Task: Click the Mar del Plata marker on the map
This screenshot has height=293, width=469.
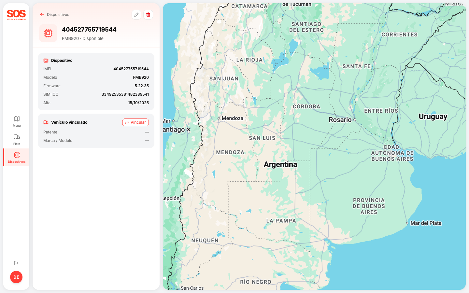Action: [407, 223]
